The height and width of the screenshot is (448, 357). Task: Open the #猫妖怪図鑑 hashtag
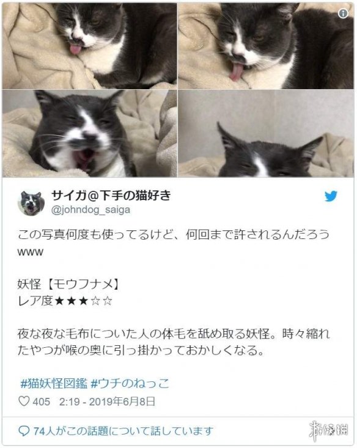[x=54, y=383]
